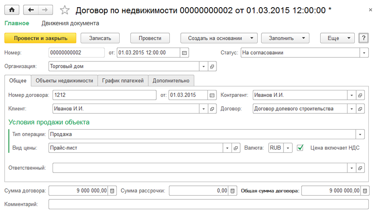Open calculator for Сумма рассрочки

pos(233,191)
